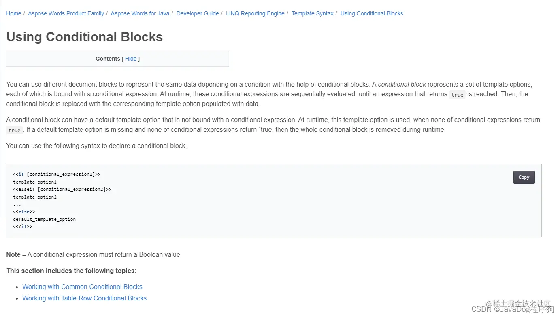Click the Using Conditional Blocks page heading
560x317 pixels.
click(85, 37)
